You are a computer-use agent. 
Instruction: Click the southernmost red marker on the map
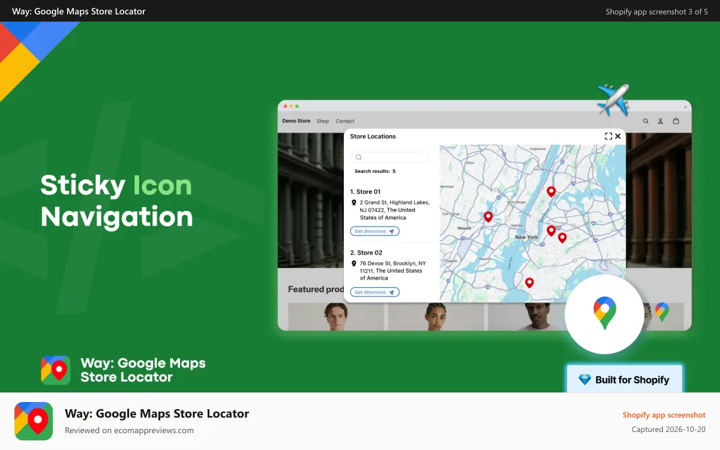[x=529, y=283]
